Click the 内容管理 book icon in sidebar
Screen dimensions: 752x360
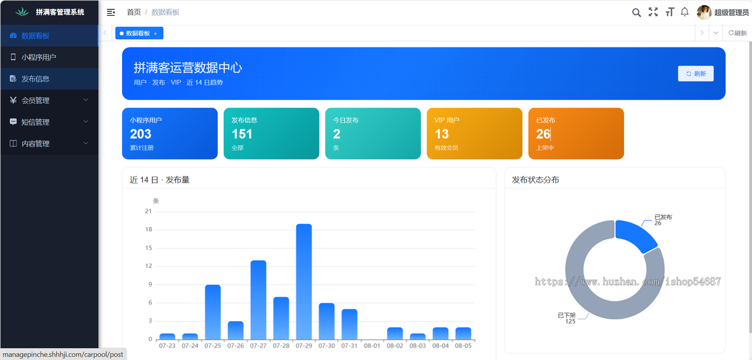[x=13, y=143]
